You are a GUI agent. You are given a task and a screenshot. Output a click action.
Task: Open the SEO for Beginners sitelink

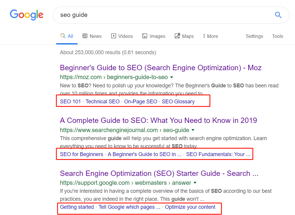point(81,154)
